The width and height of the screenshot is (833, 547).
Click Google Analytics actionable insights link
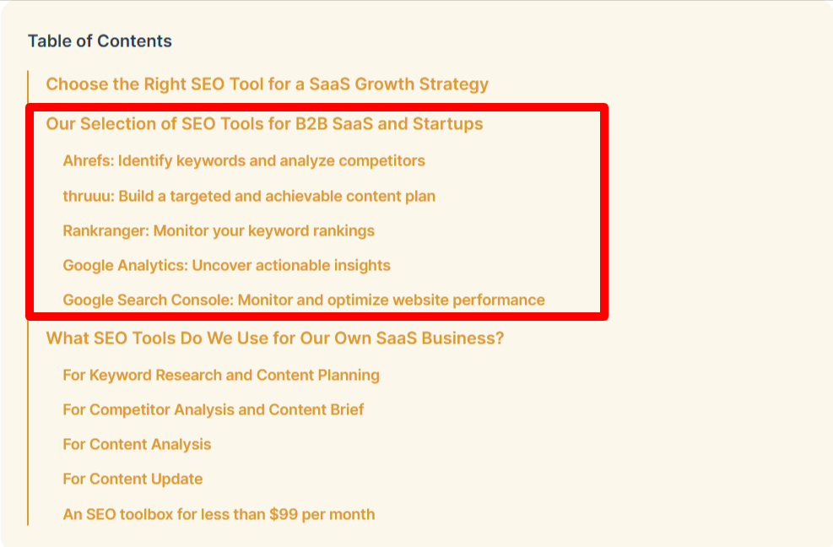tap(226, 265)
